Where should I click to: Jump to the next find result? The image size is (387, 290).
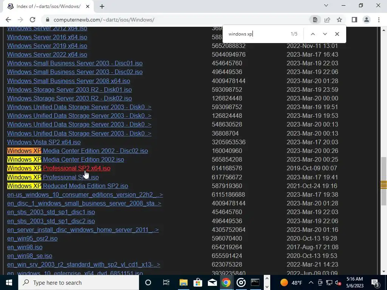coord(325,34)
